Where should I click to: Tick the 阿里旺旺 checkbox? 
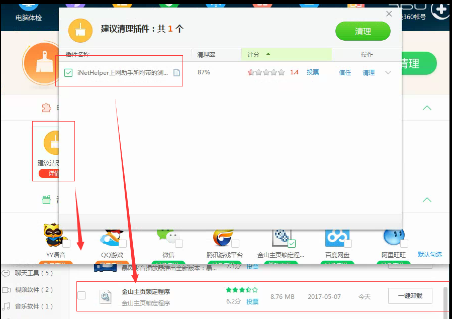click(404, 244)
